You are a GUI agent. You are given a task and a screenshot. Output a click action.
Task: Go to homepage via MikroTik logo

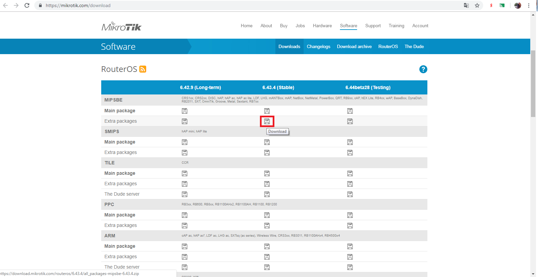(x=121, y=26)
